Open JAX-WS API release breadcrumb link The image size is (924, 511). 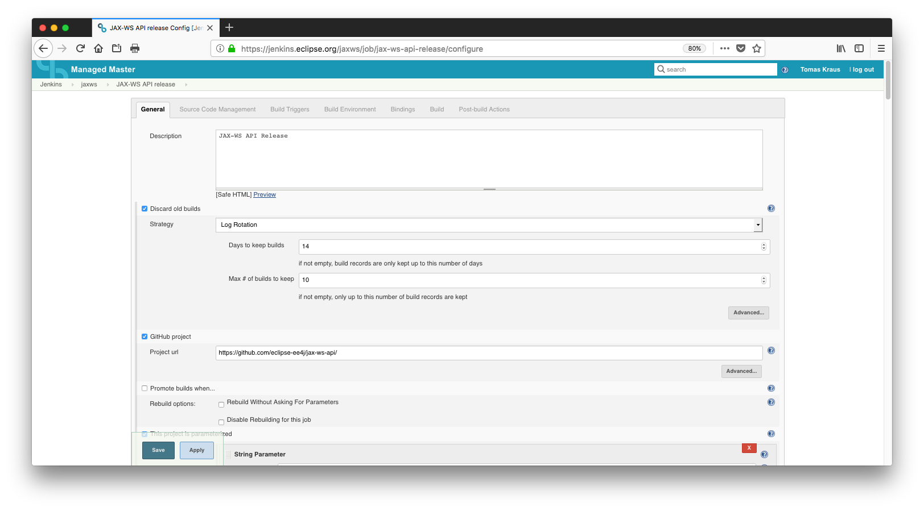click(x=146, y=84)
